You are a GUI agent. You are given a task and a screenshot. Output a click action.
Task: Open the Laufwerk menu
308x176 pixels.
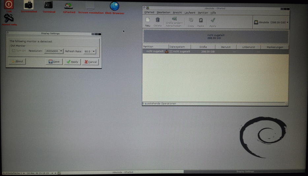[x=190, y=13]
